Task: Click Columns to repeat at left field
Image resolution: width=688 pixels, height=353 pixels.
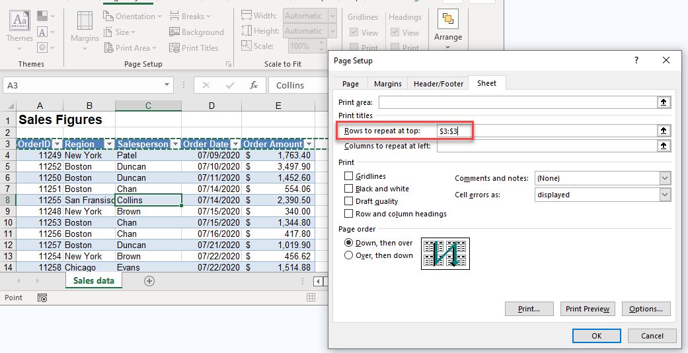Action: tap(547, 146)
